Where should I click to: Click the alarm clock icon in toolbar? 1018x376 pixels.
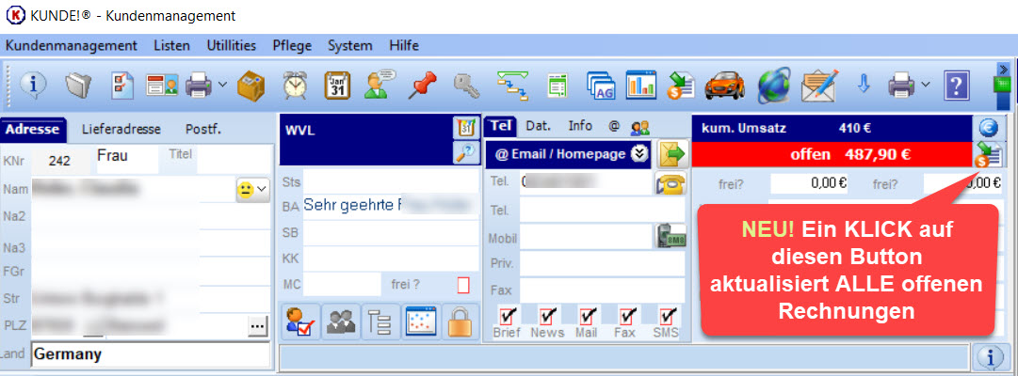296,86
